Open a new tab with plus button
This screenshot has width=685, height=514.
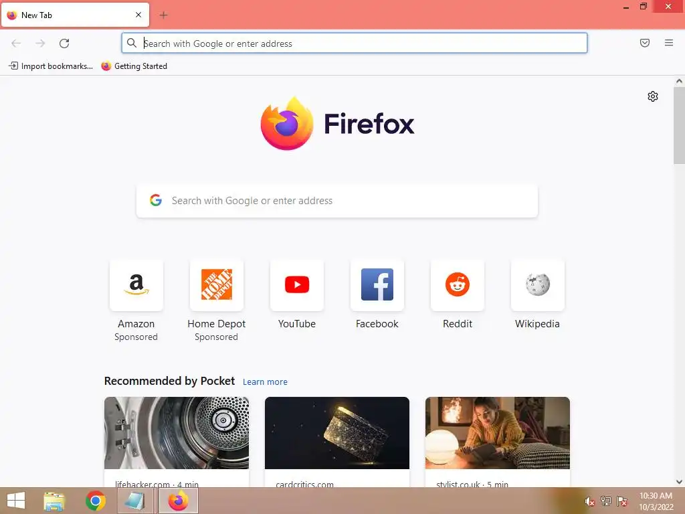click(x=163, y=15)
